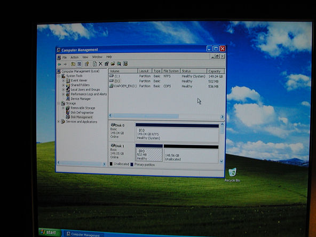Image resolution: width=316 pixels, height=237 pixels.
Task: Toggle the Show/Hide Console Tree toolbar icon
Action: tap(79, 64)
